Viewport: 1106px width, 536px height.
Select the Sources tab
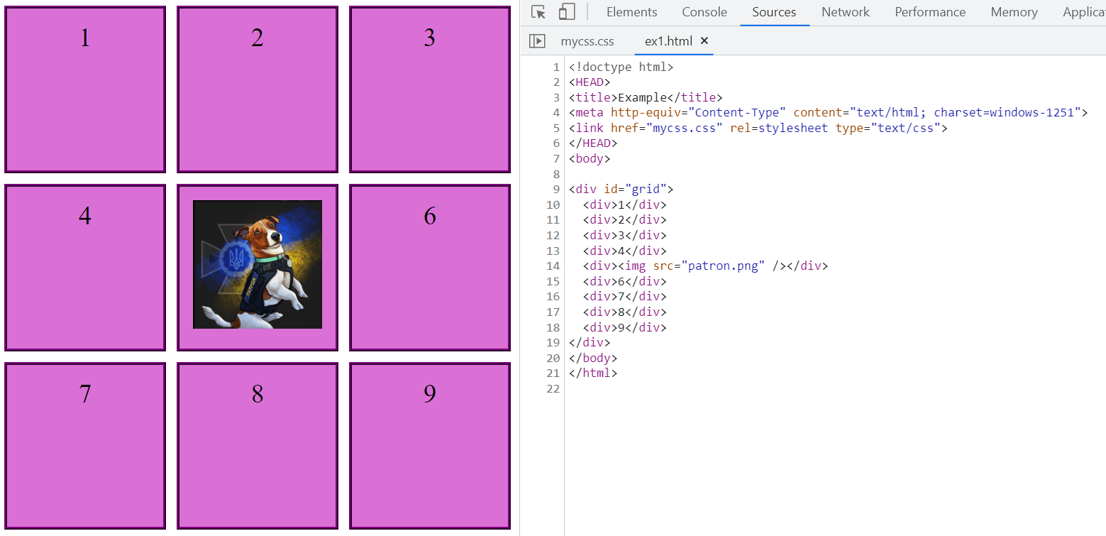tap(774, 12)
